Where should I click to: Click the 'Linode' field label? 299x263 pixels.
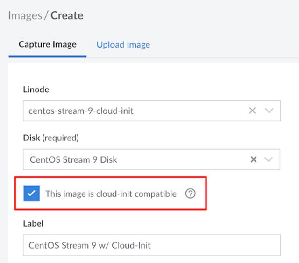coord(36,89)
